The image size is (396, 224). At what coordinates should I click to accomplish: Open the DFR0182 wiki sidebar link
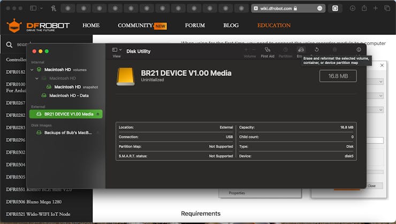pos(16,72)
